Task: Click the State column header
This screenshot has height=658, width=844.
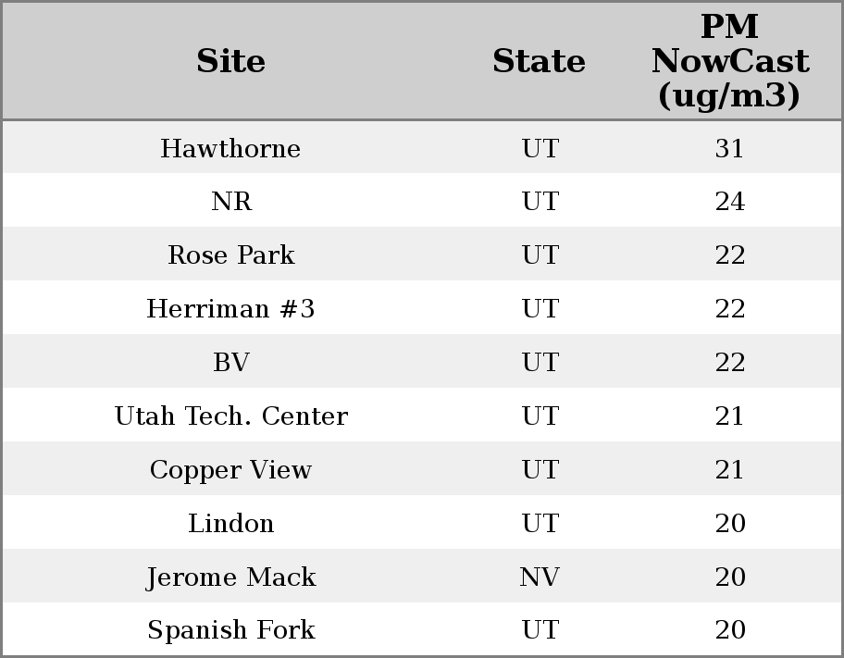Action: coord(539,61)
